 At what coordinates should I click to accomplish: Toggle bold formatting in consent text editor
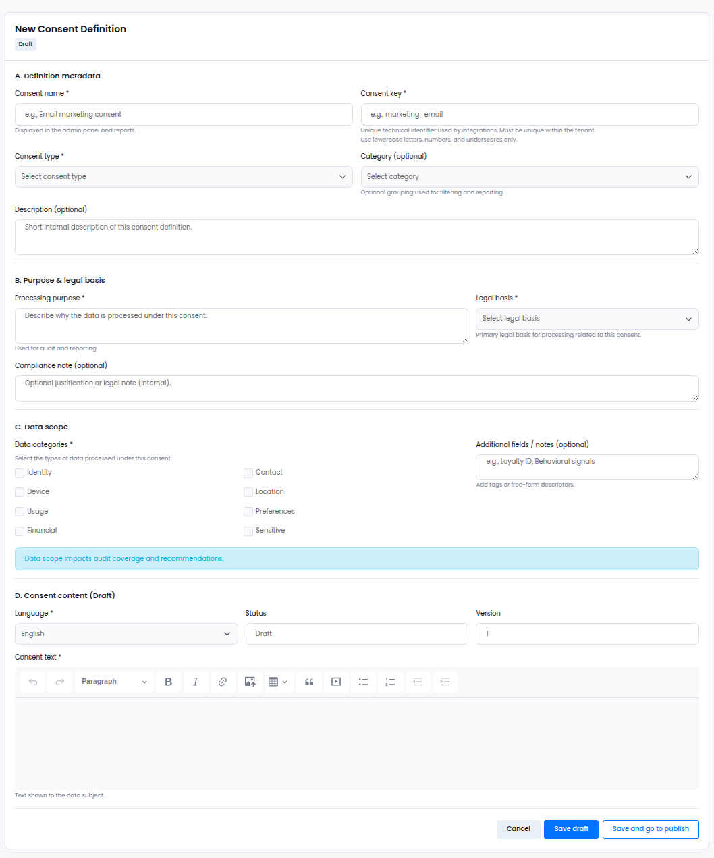point(168,682)
